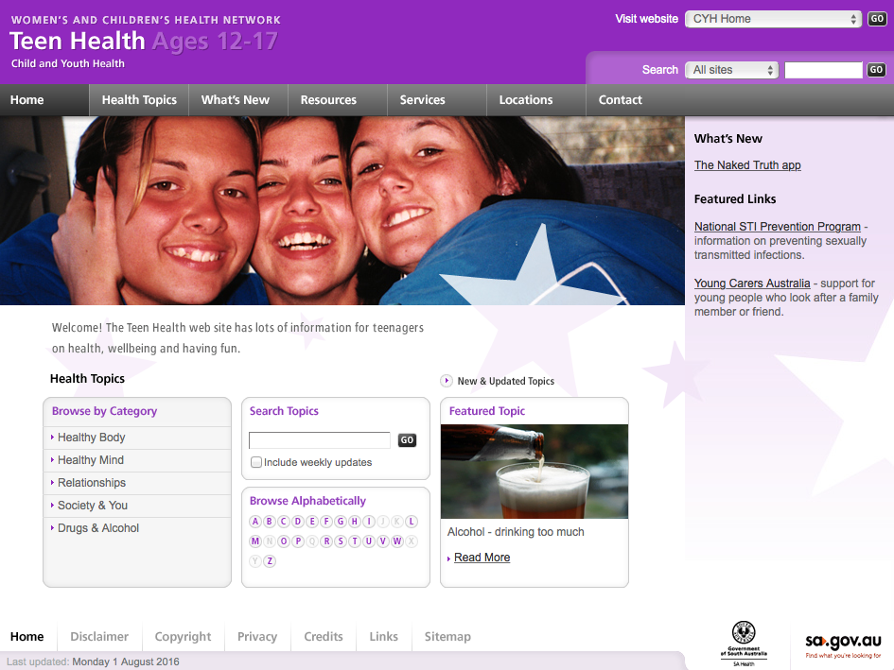Browse topics starting with letter M
The image size is (894, 670).
255,541
